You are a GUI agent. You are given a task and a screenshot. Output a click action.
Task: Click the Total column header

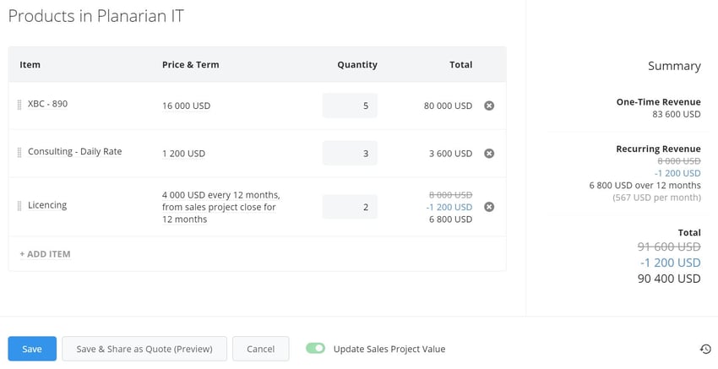[x=460, y=64]
